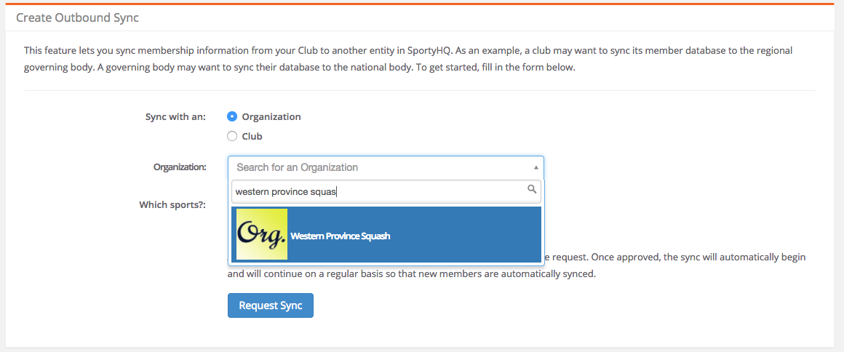The height and width of the screenshot is (352, 844).
Task: Open the Search for an Organization dropdown
Action: pos(386,167)
